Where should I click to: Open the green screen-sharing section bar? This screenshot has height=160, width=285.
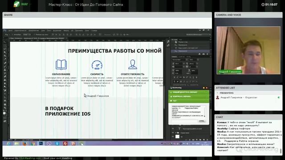point(189,92)
